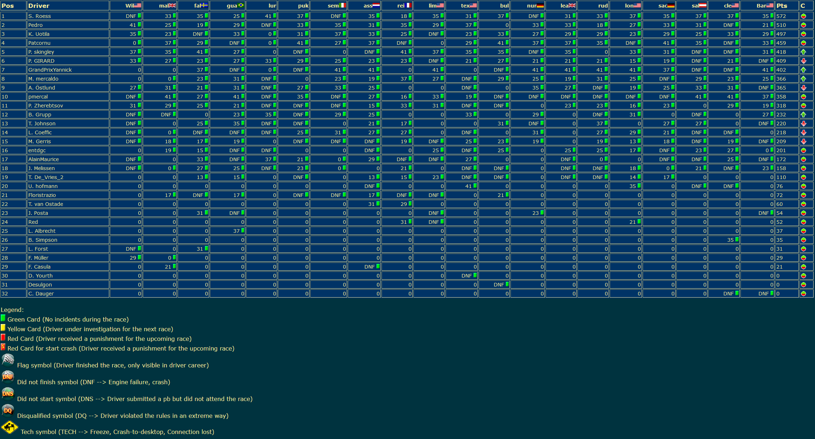Viewport: 815px width, 439px height.
Task: Click the green up arrow for P. skingley
Action: (804, 52)
